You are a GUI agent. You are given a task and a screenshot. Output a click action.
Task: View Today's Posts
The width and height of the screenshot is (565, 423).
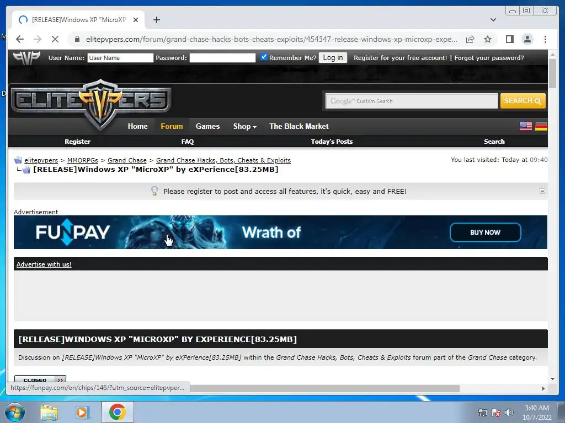[x=332, y=142]
